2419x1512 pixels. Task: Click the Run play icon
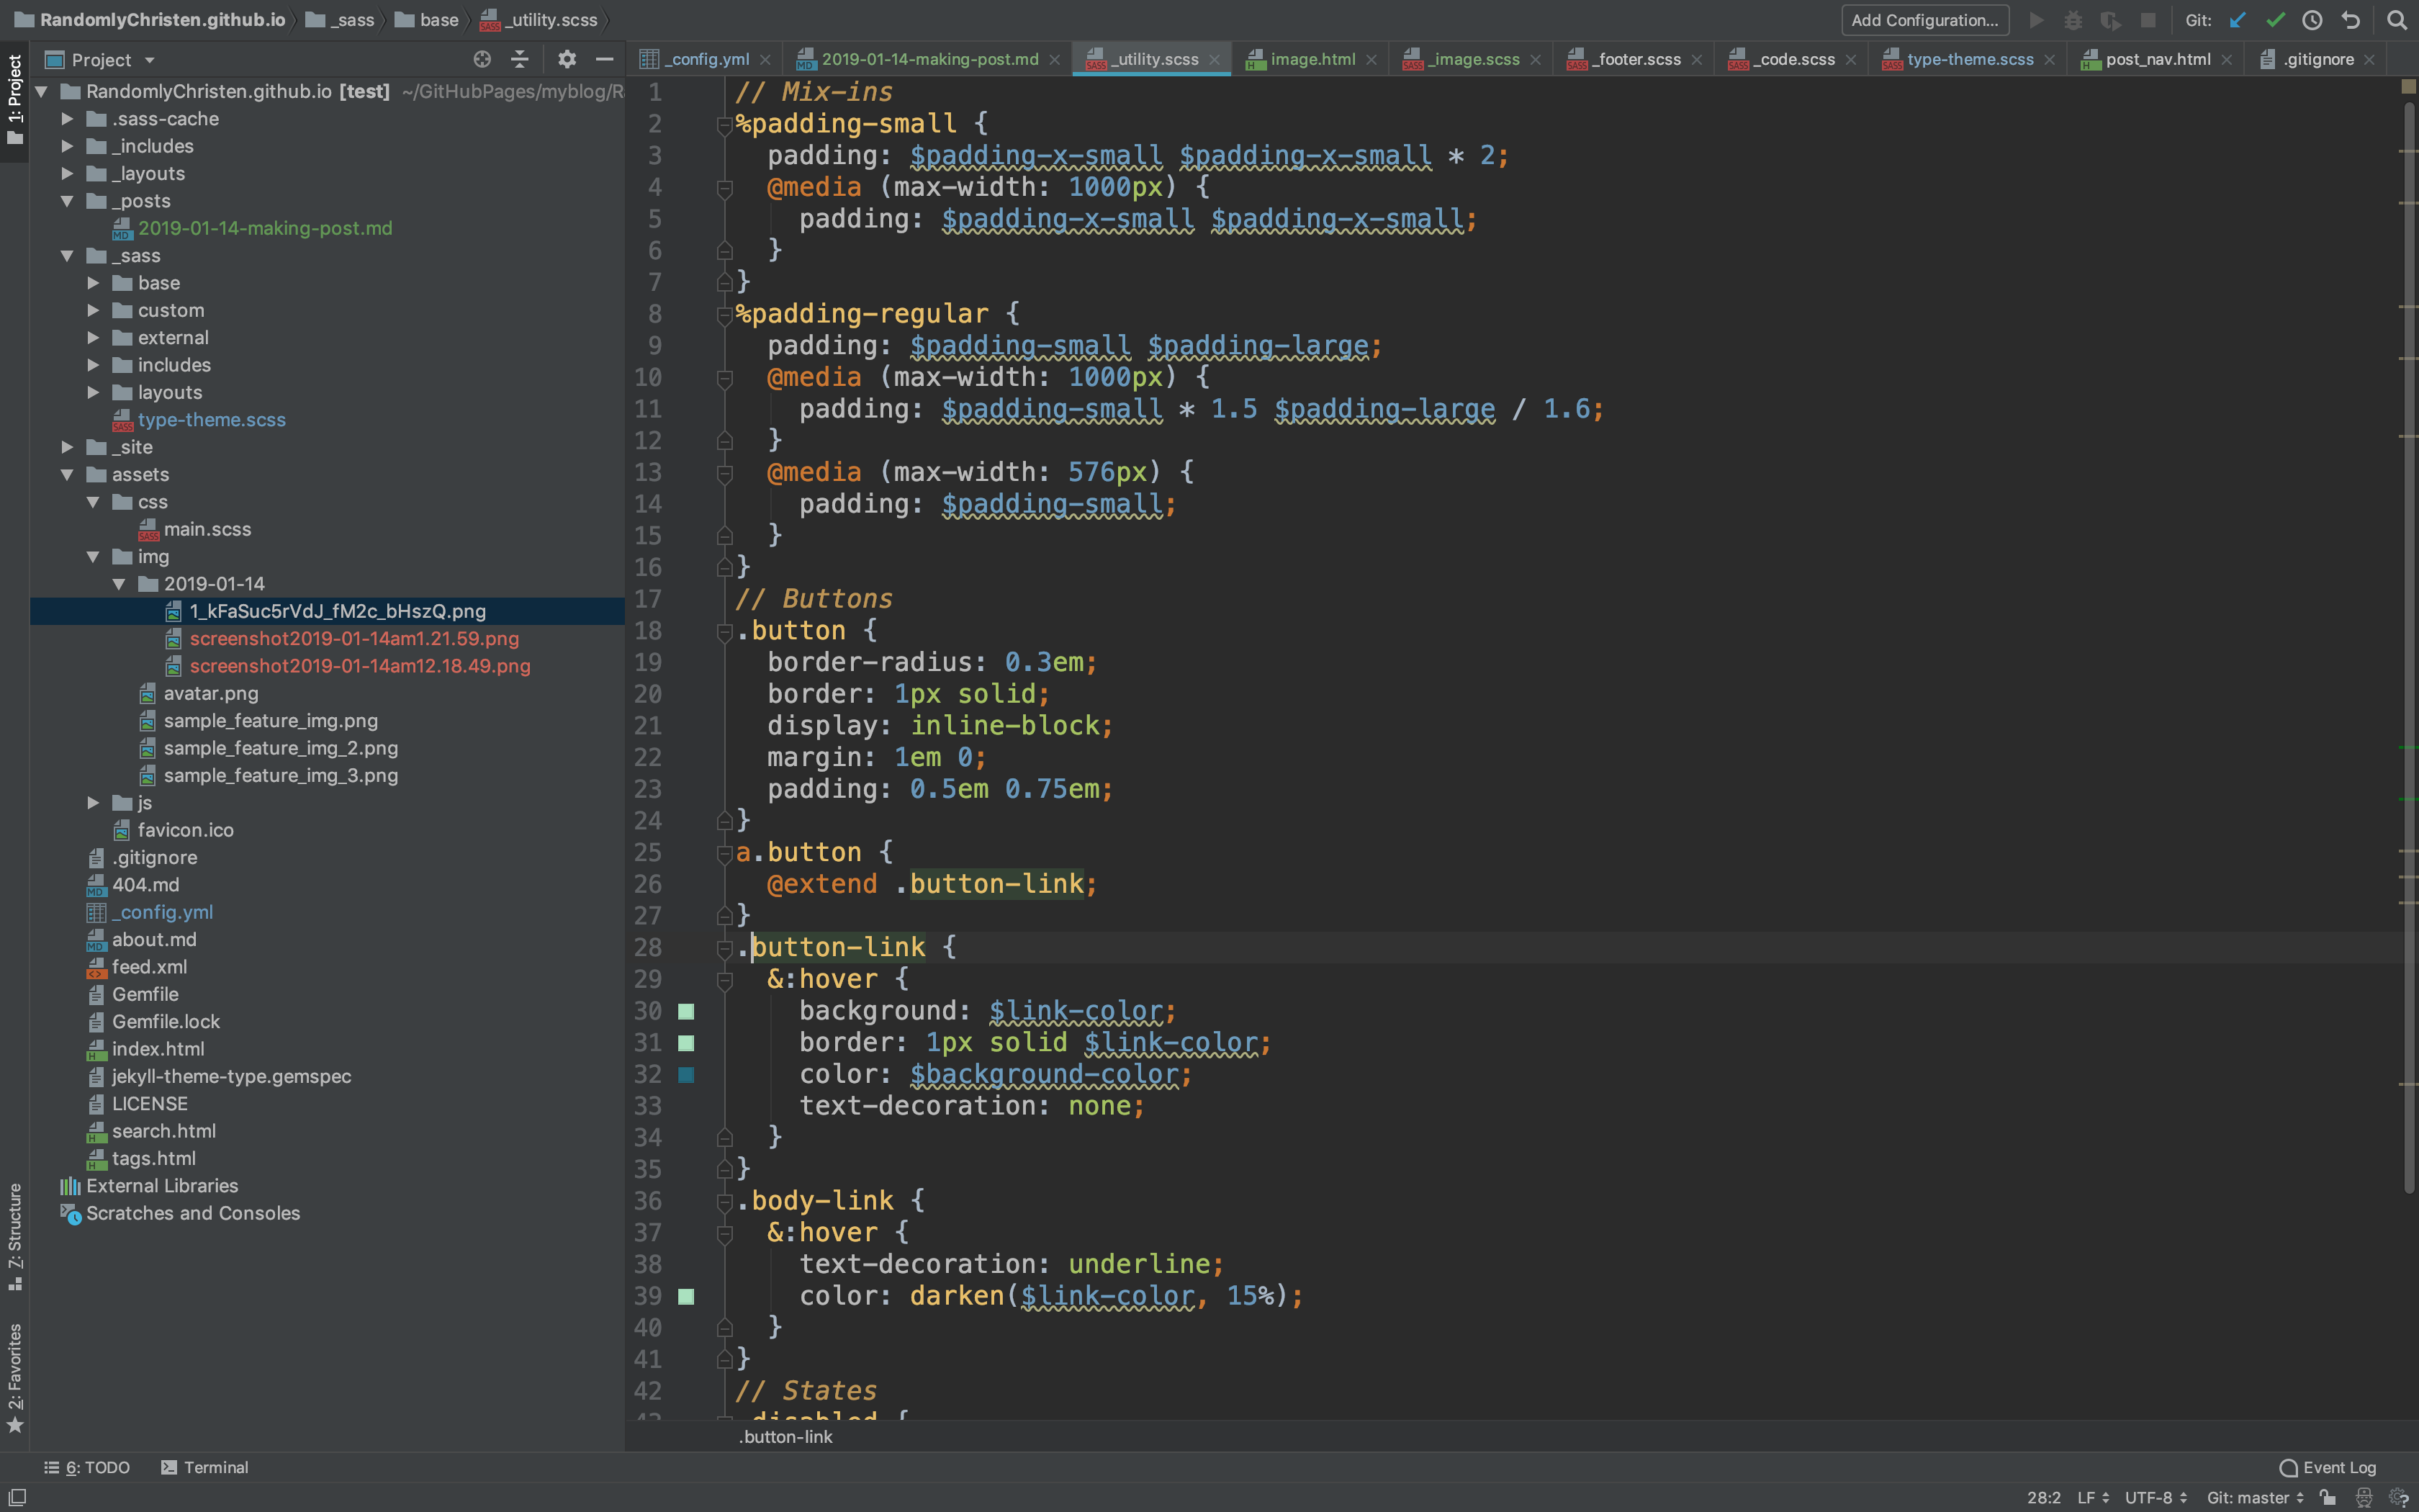click(2035, 20)
